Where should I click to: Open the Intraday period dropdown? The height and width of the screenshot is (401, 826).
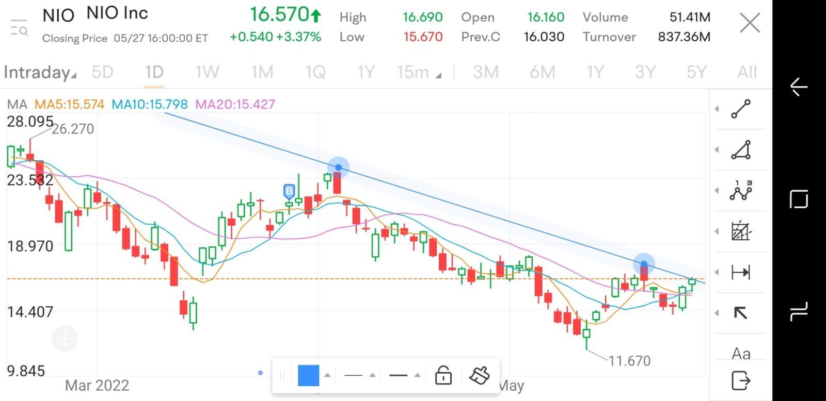click(x=40, y=72)
